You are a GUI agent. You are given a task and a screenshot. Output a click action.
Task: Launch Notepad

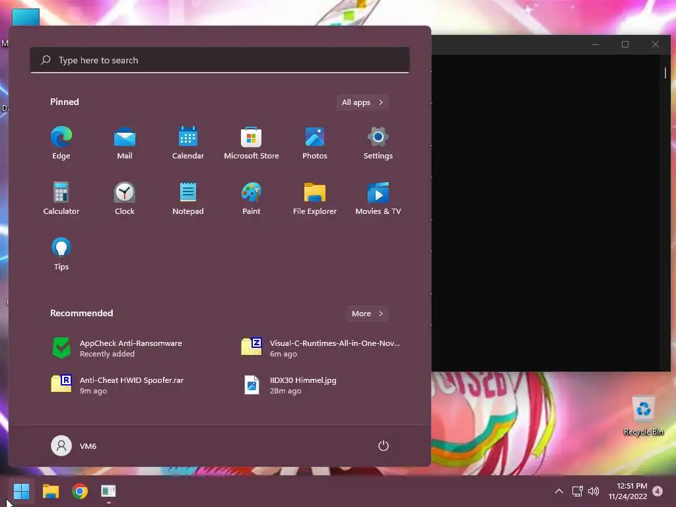[188, 199]
